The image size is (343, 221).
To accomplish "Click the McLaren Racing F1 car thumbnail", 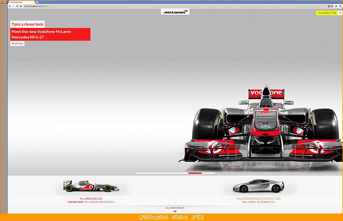I will [x=91, y=186].
